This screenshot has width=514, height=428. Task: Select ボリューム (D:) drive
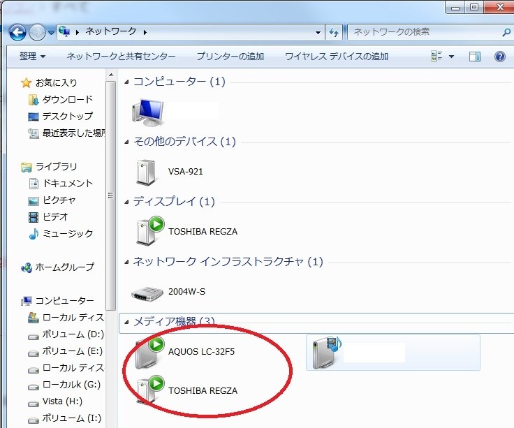pos(66,334)
